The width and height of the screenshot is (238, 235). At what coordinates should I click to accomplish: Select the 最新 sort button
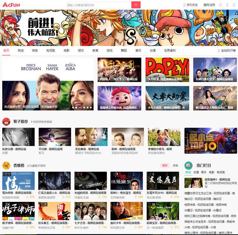point(165,165)
